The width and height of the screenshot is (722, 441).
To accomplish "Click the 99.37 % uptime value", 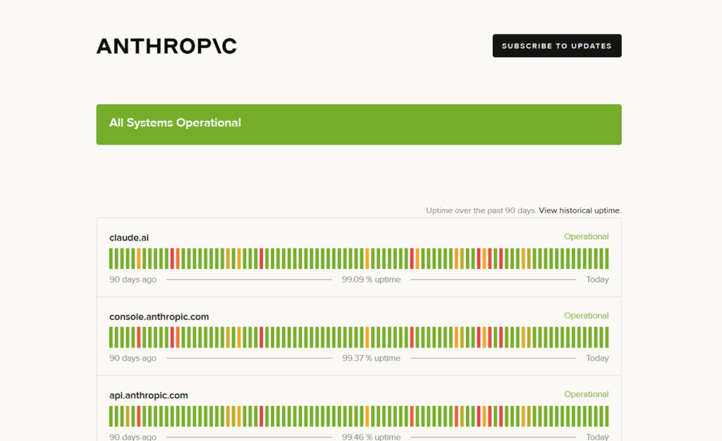I will pos(371,358).
